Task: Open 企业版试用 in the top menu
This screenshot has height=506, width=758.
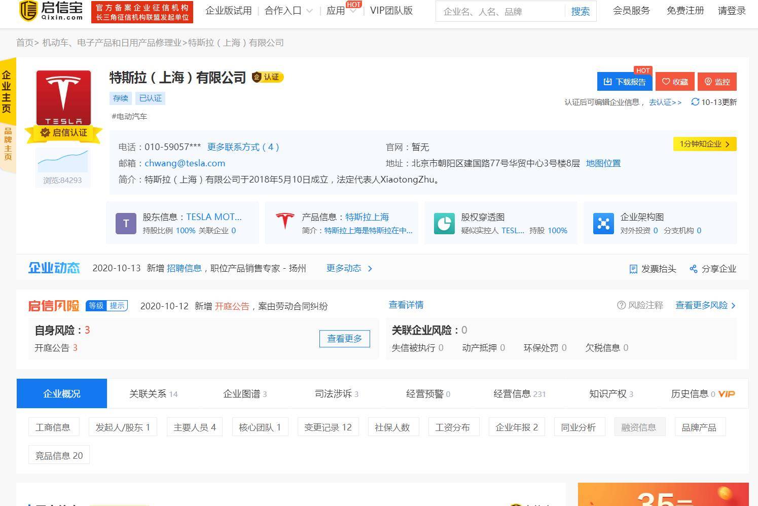Action: [229, 11]
